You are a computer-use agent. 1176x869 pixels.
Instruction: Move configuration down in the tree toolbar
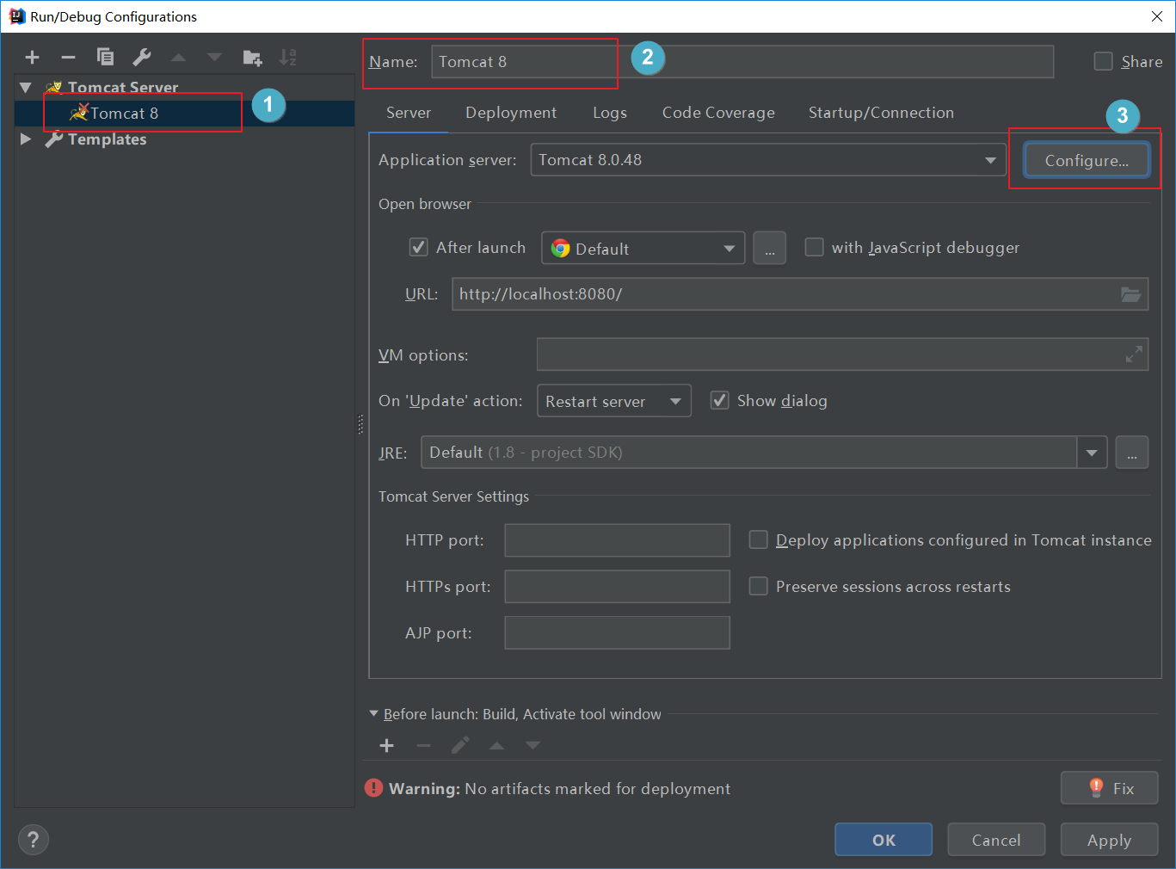click(x=214, y=58)
